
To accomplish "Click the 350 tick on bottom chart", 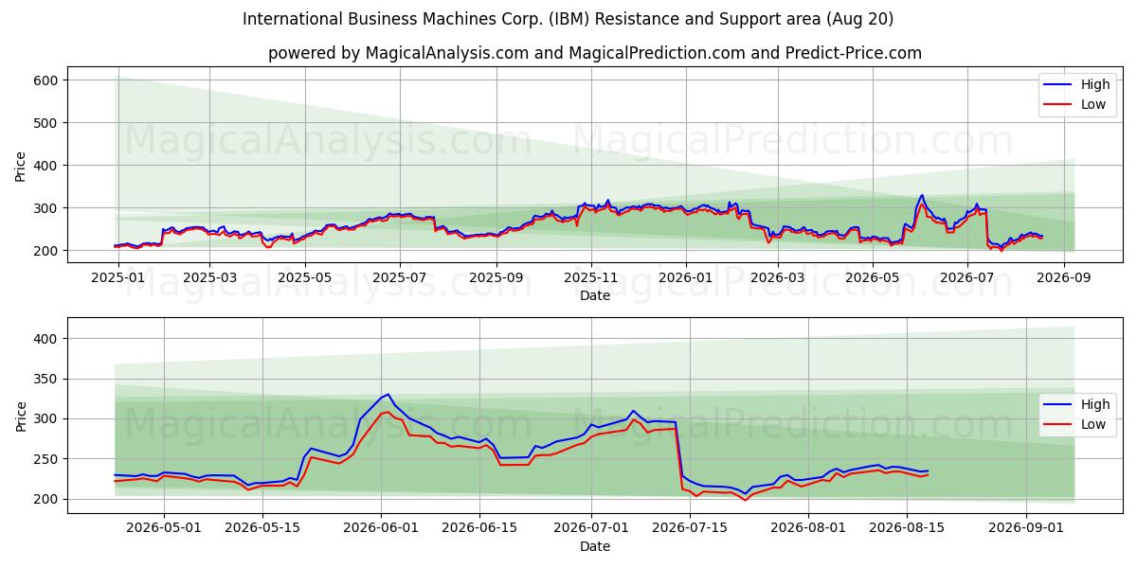I will 47,379.
